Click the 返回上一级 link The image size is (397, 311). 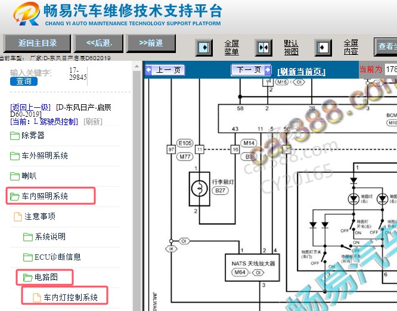30,107
